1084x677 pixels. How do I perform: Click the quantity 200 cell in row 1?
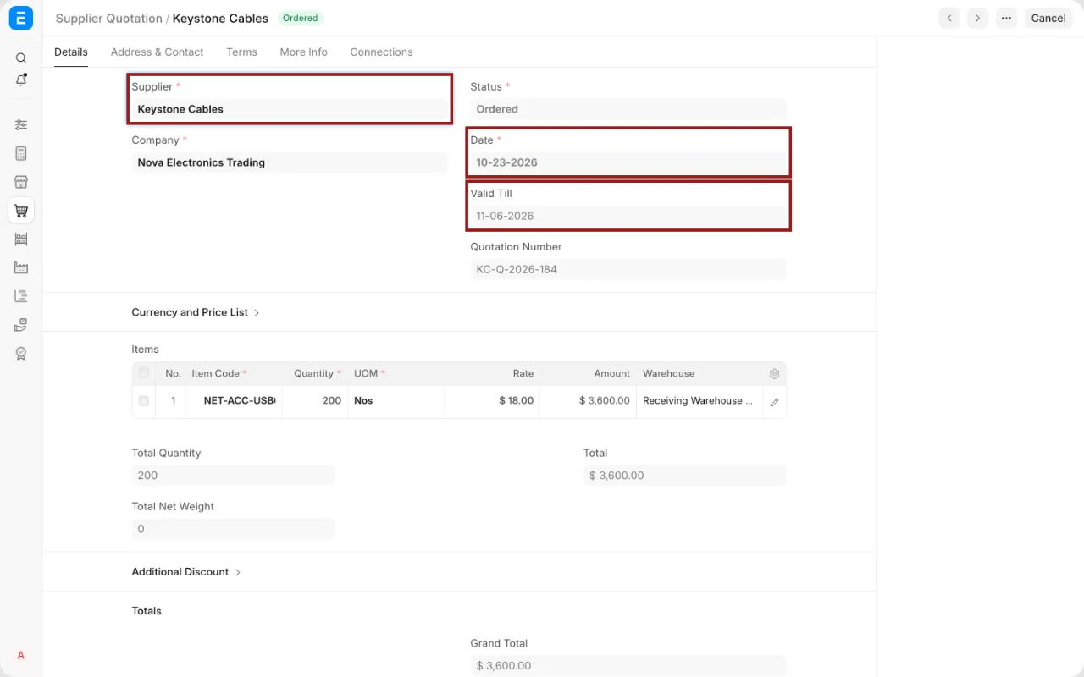pos(315,401)
